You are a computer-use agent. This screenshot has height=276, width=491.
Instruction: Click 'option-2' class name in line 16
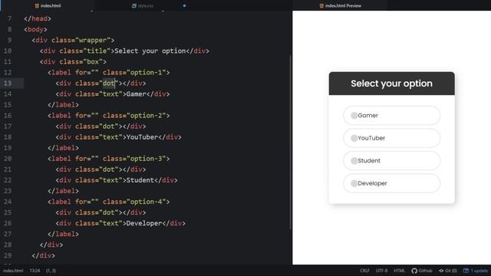pyautogui.click(x=147, y=116)
